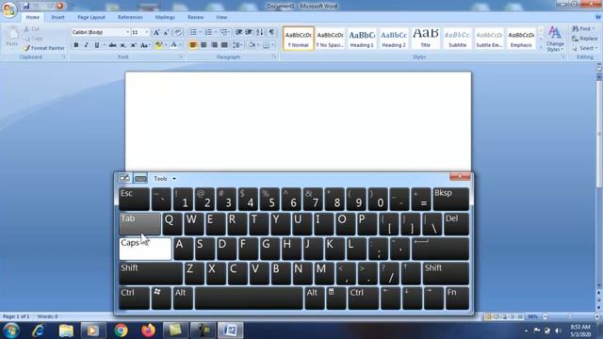Click the Tab key on on-screen keyboard
This screenshot has width=603, height=339.
tap(139, 224)
